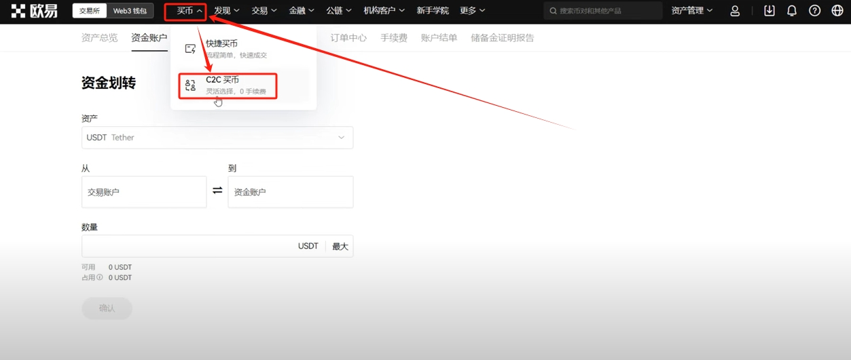Switch to 交易所 mode
The image size is (851, 360).
click(90, 11)
